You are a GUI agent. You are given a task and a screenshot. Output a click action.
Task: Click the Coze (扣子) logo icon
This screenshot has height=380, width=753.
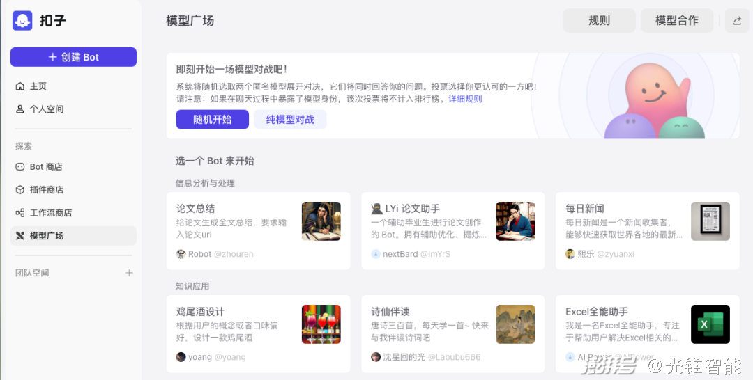22,21
